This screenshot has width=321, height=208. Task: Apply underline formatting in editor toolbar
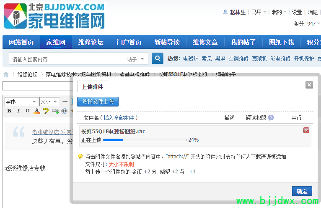[27, 111]
